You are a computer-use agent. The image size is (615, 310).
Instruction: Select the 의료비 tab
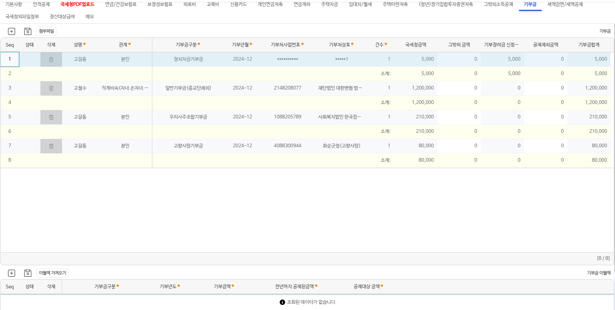(189, 4)
